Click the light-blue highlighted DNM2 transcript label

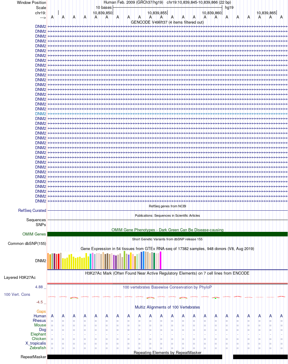41,114
